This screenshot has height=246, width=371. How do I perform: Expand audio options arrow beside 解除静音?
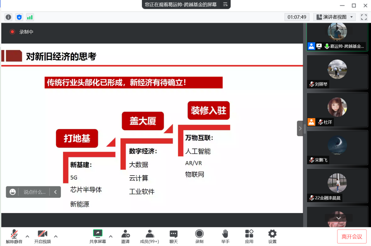27,236
